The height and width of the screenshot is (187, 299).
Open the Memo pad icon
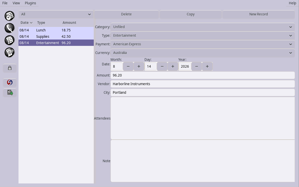tap(10, 52)
